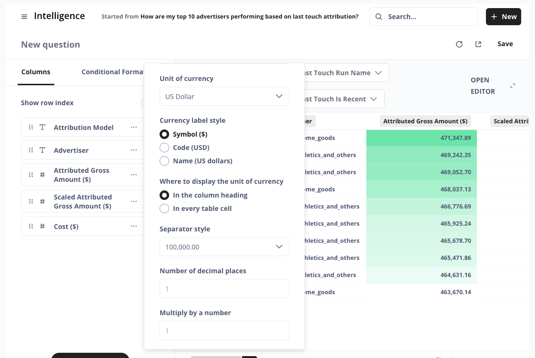Save the question
Screen dimensions: 535x358
[x=505, y=44]
